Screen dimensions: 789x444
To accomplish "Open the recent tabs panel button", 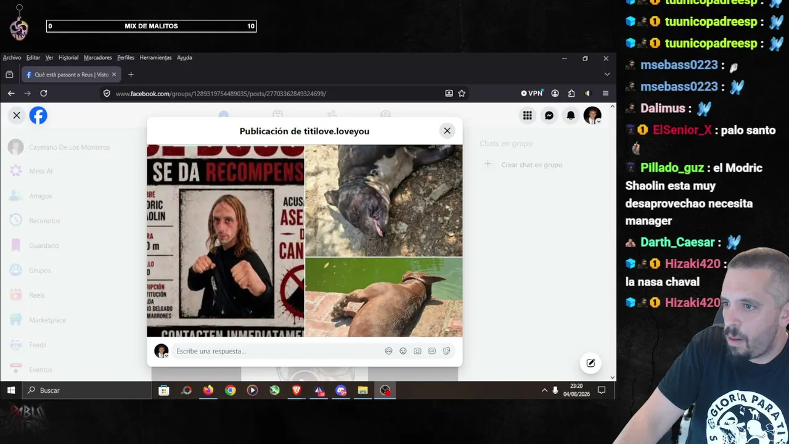I will point(9,75).
